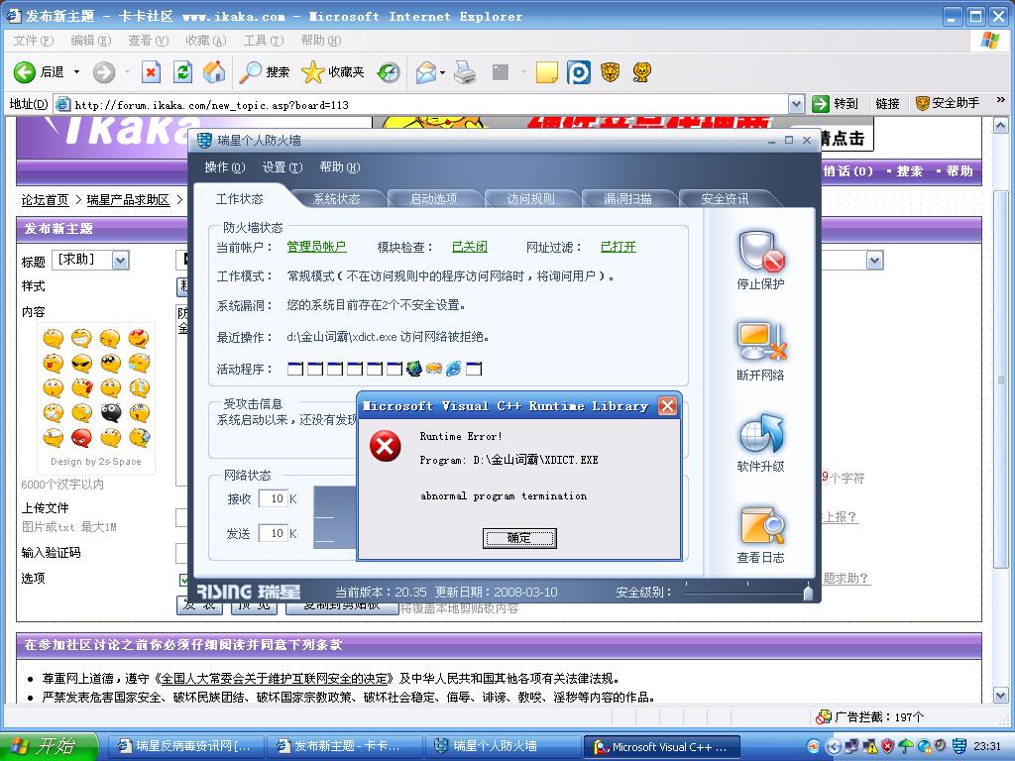Click the IE Forward arrow button
Image resolution: width=1015 pixels, height=761 pixels.
coord(103,71)
